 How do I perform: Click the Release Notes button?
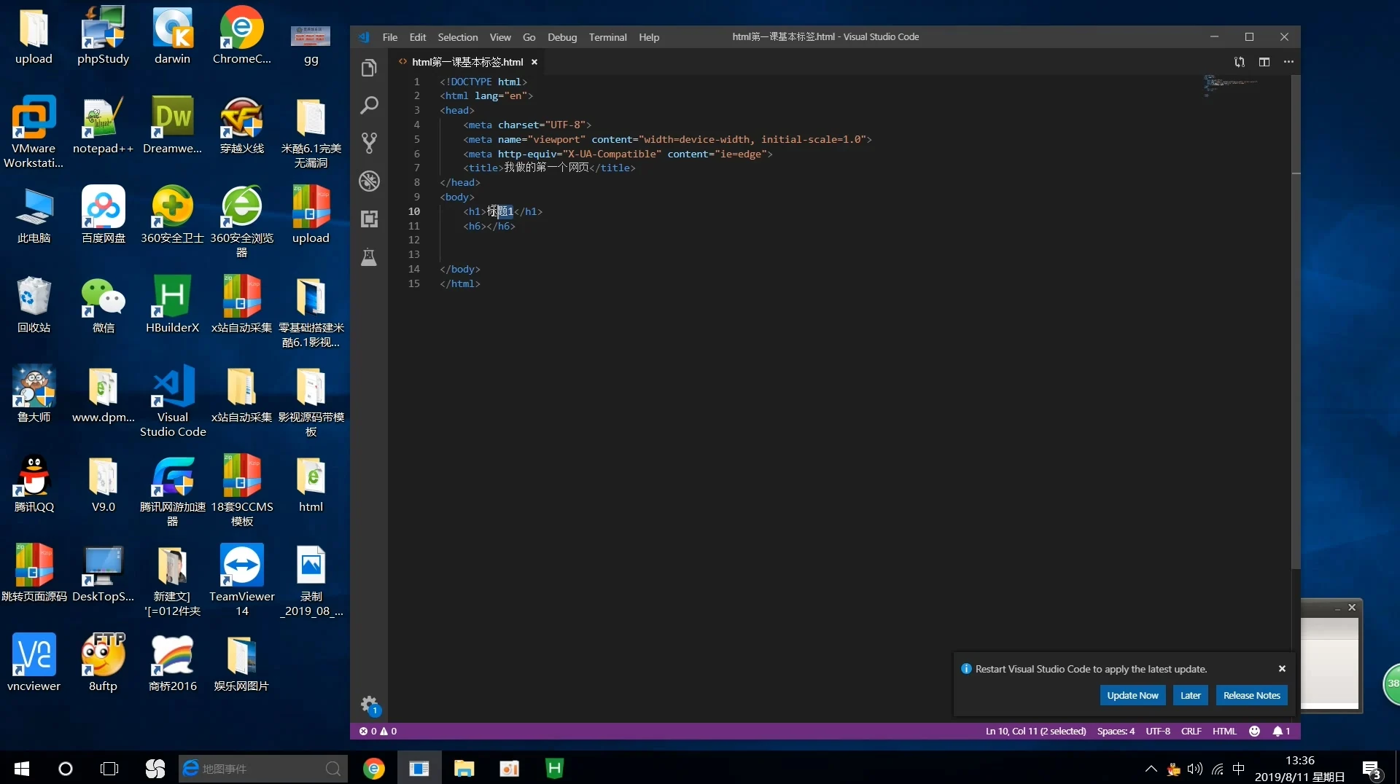click(1251, 695)
